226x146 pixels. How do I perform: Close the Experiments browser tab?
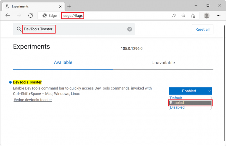[60, 6]
